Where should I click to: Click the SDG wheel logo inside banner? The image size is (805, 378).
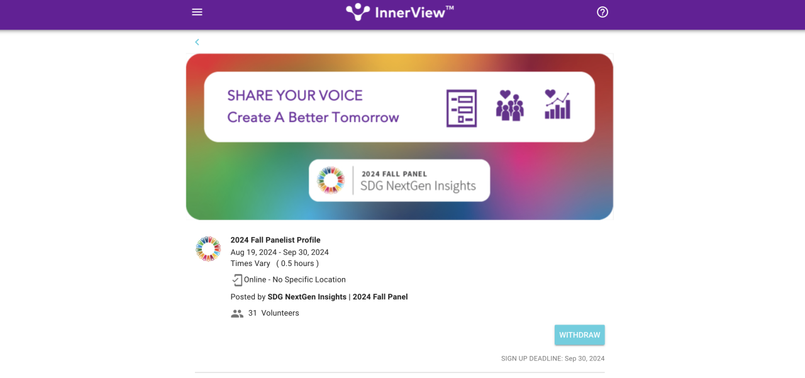[x=331, y=181]
